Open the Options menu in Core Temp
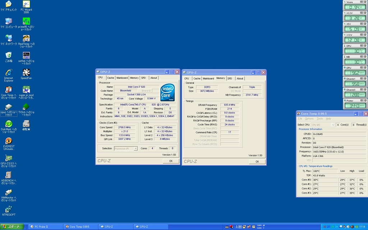 [309, 119]
